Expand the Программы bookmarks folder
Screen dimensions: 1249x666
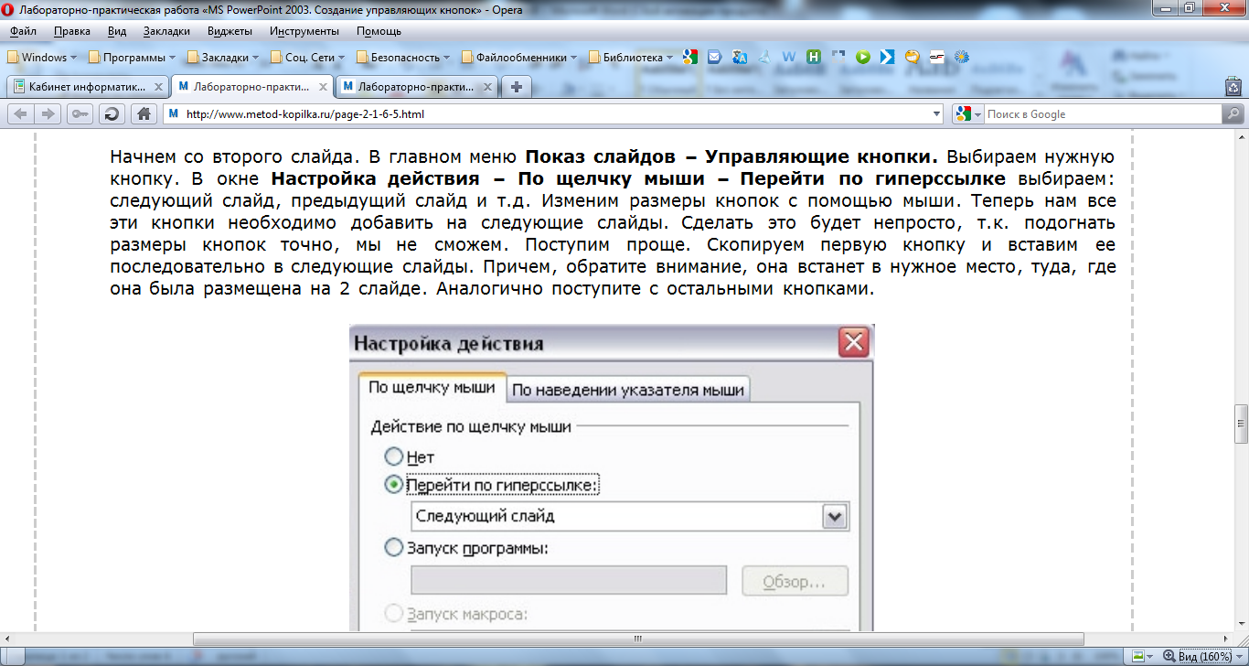pos(132,57)
